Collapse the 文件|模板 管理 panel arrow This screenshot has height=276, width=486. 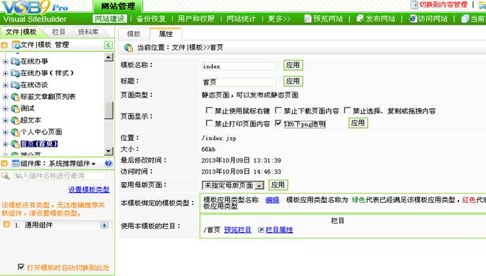(x=108, y=46)
